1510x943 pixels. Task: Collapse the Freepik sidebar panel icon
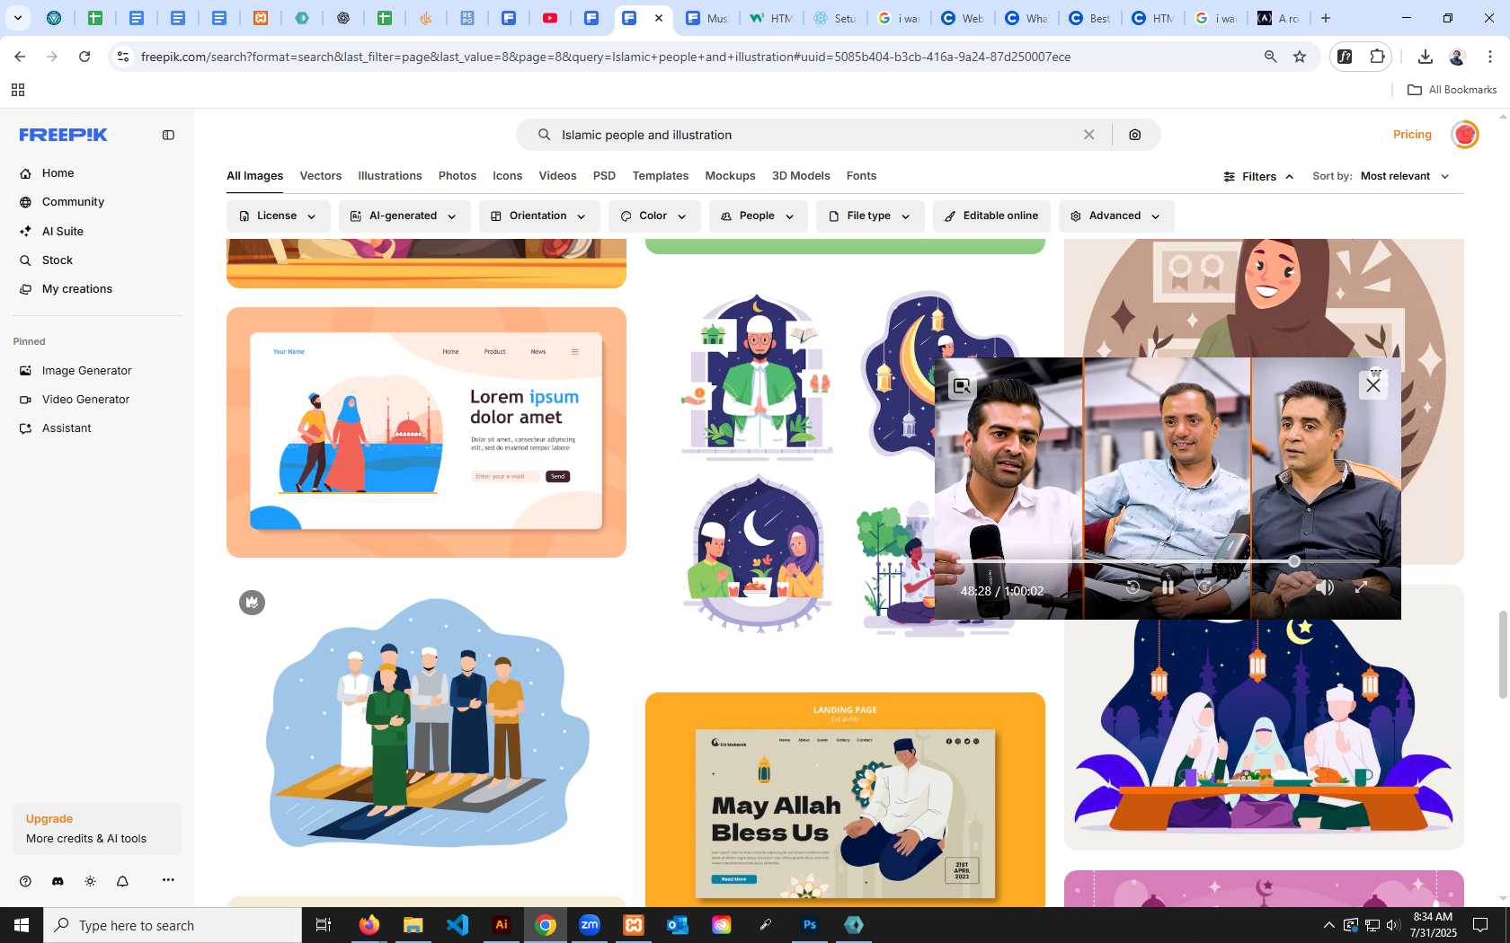168,135
